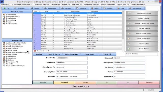
Task: Switch to the Notes tab
Action: pos(86,82)
